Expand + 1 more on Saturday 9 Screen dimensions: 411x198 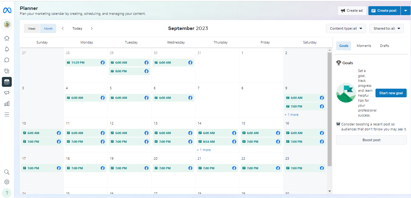pyautogui.click(x=291, y=115)
